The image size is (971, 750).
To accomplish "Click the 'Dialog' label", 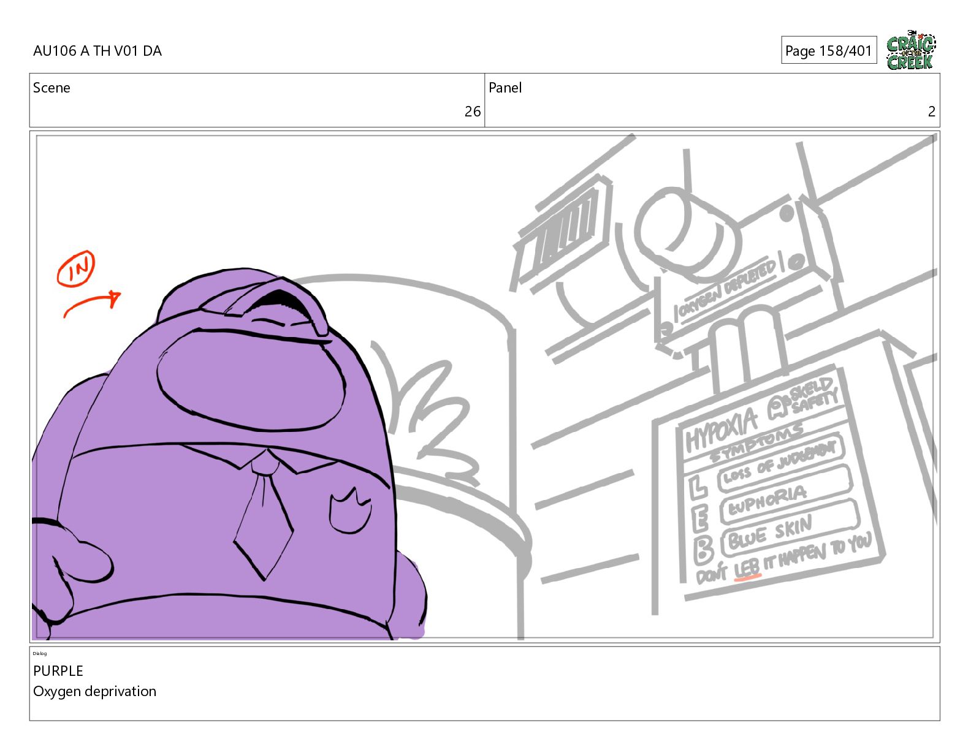I will [40, 653].
